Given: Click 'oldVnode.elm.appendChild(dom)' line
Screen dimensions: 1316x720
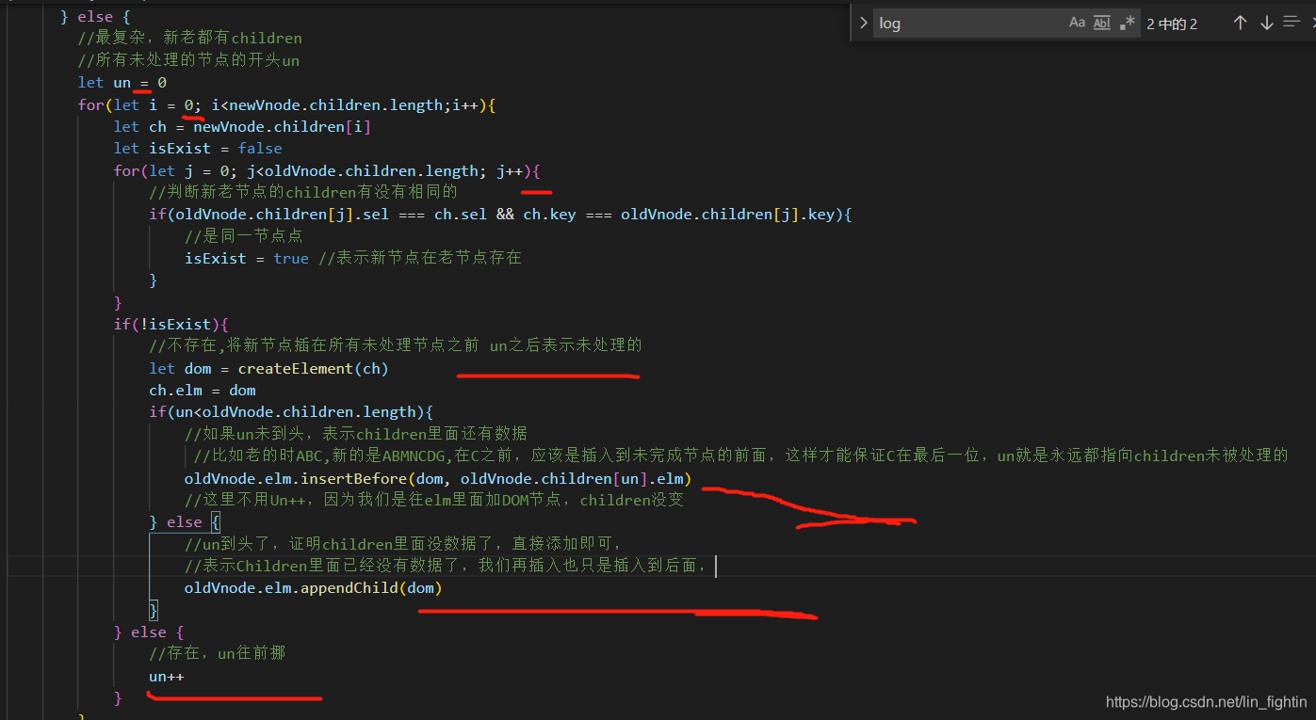Looking at the screenshot, I should coord(313,588).
